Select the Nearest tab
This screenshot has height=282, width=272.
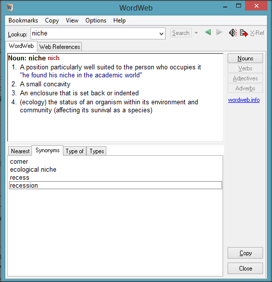(x=20, y=151)
